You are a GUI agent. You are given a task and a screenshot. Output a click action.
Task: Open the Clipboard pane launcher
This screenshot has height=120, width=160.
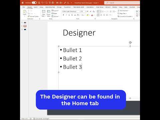[39, 19]
